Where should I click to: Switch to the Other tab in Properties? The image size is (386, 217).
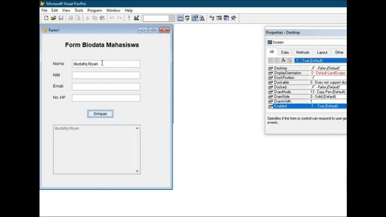(x=339, y=52)
